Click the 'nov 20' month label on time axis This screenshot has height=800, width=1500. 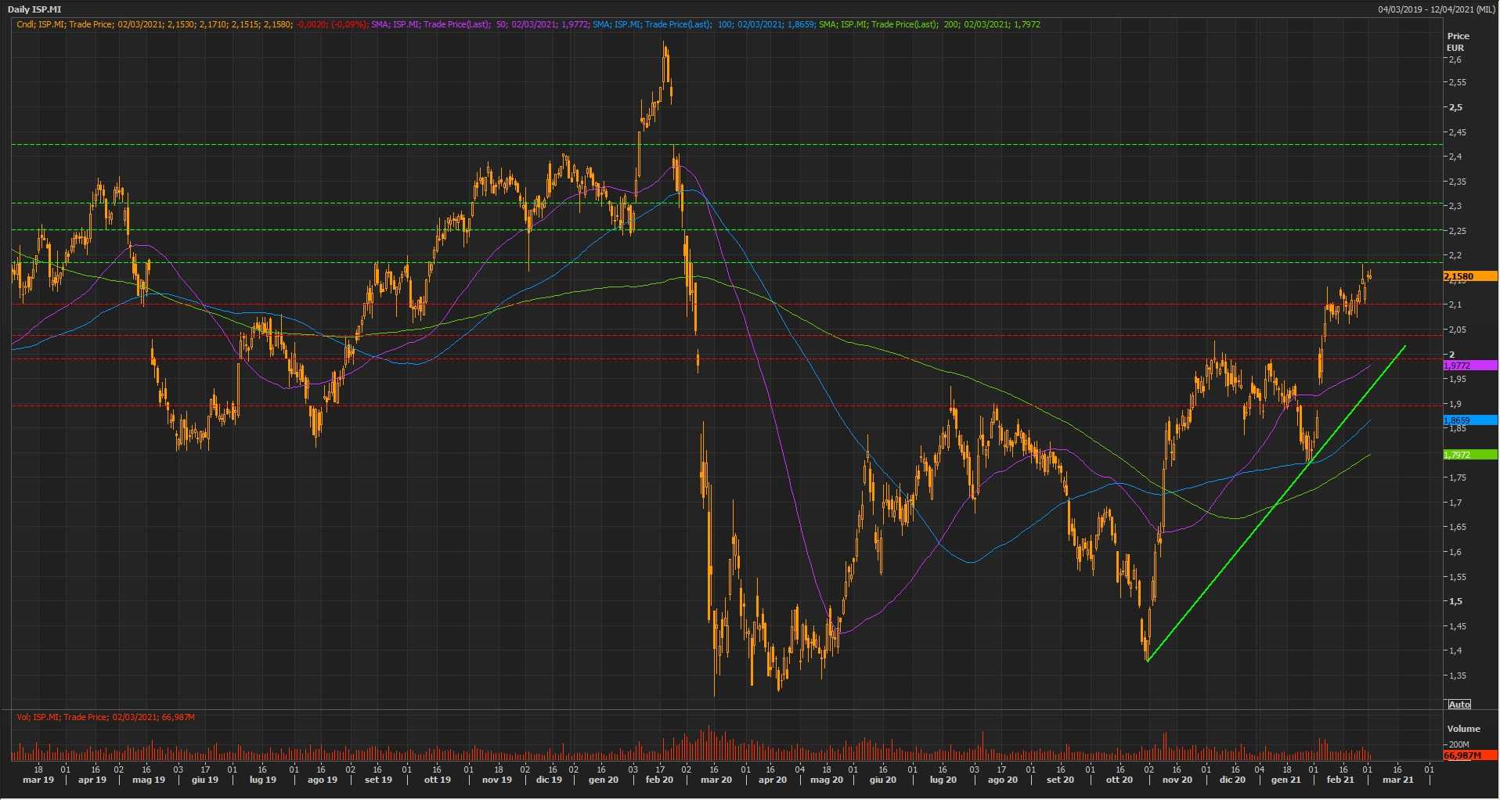click(1177, 780)
